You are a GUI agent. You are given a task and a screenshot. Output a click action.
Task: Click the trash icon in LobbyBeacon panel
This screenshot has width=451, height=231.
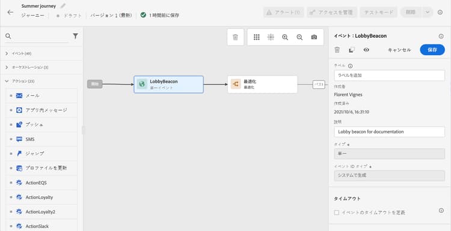tap(337, 50)
